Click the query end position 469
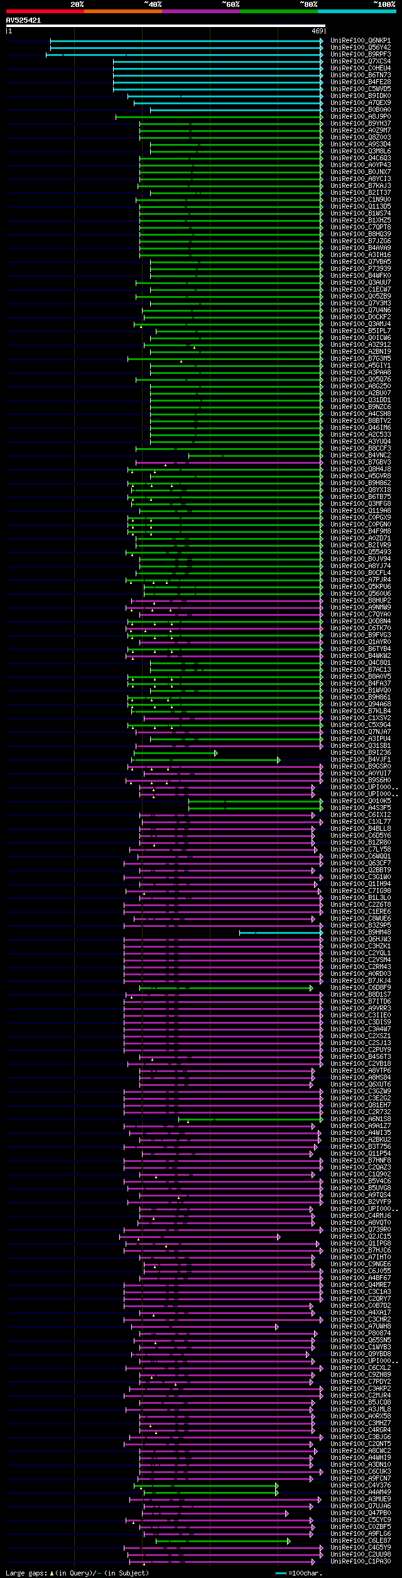 click(x=317, y=31)
